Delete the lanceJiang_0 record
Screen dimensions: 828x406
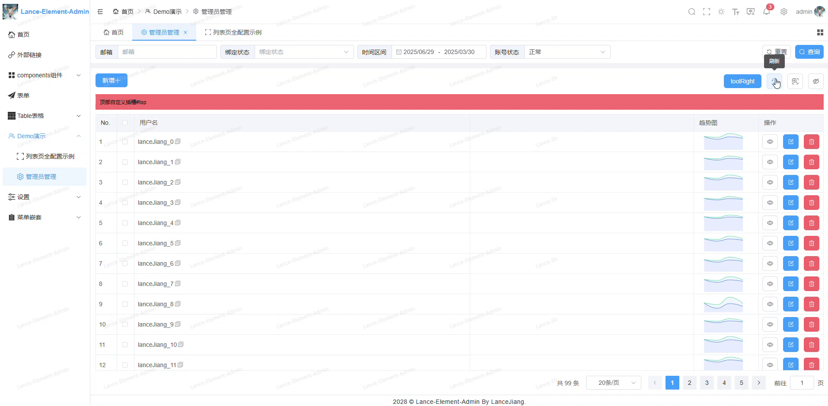[x=811, y=142]
